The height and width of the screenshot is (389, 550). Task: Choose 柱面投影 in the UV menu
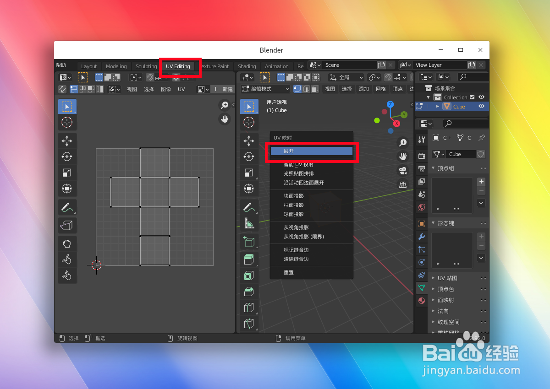(x=312, y=205)
